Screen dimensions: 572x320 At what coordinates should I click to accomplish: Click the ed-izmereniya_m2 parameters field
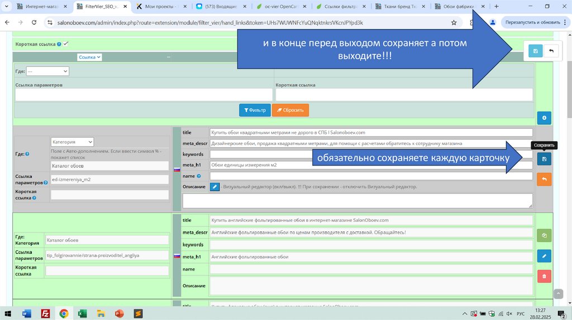pos(110,180)
